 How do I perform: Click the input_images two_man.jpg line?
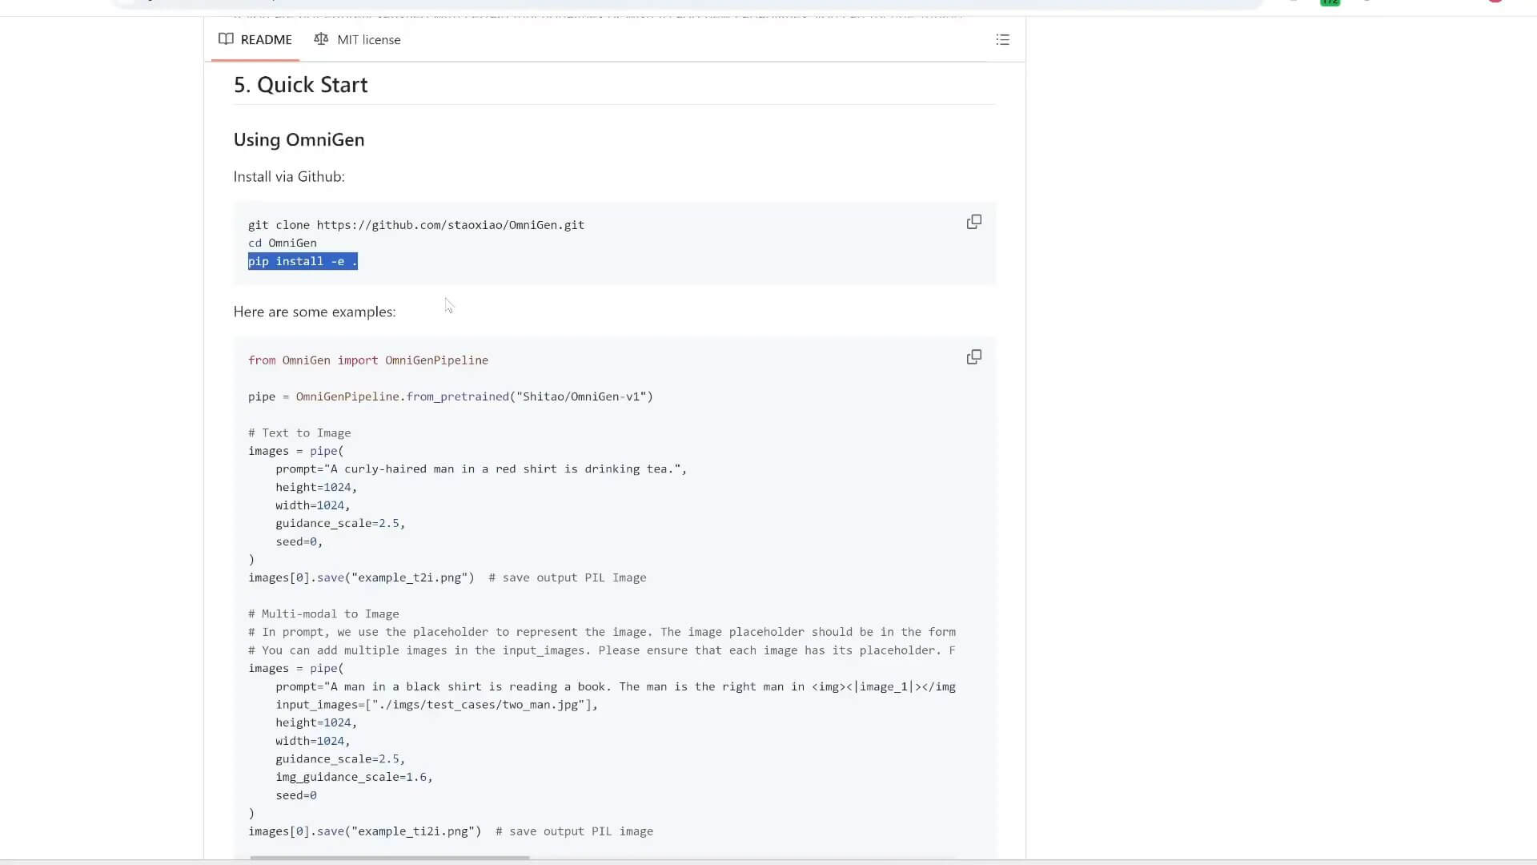tap(436, 705)
